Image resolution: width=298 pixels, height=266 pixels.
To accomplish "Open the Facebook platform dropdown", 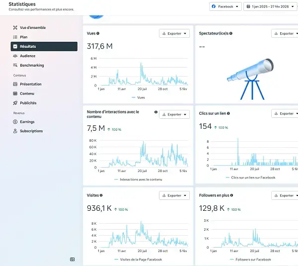I will coord(225,6).
